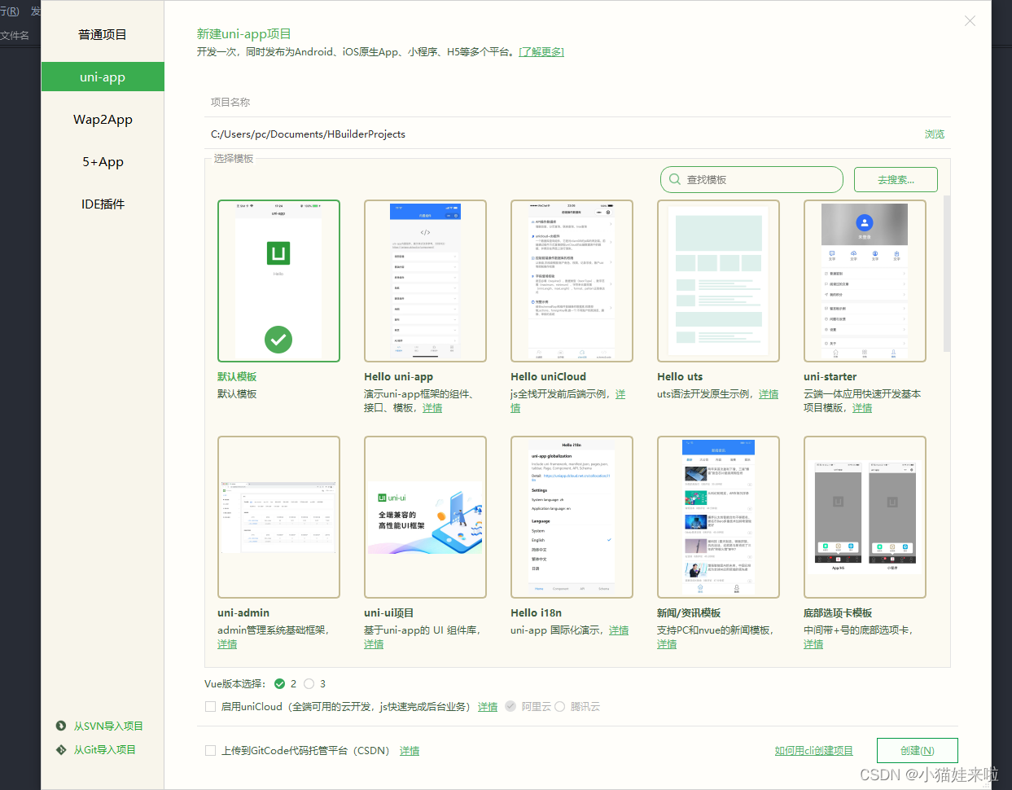
Task: Open 如何用cli创建项目 link
Action: point(814,751)
